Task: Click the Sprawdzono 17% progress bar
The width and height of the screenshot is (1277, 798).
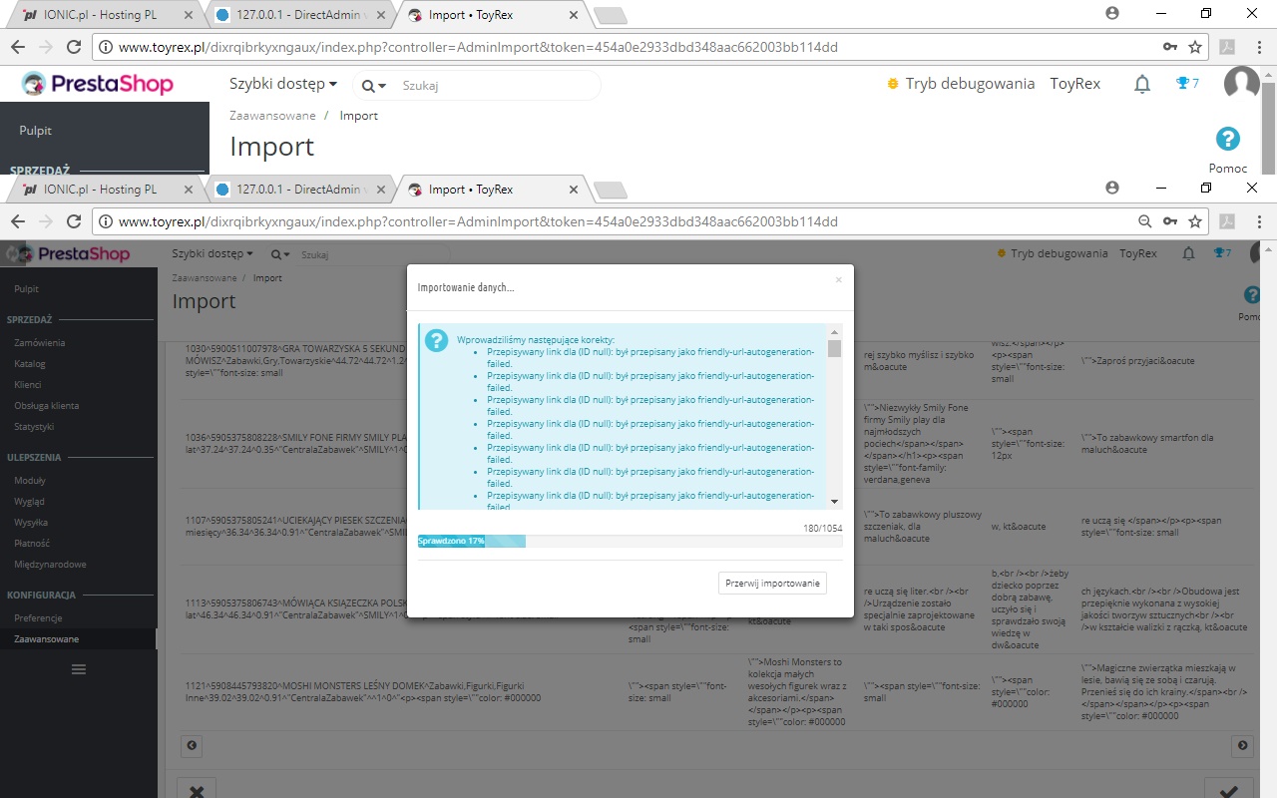Action: [630, 541]
